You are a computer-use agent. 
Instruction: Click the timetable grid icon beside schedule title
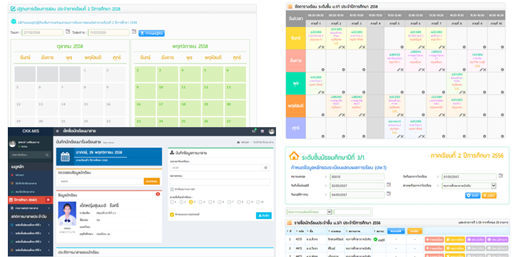tap(290, 6)
